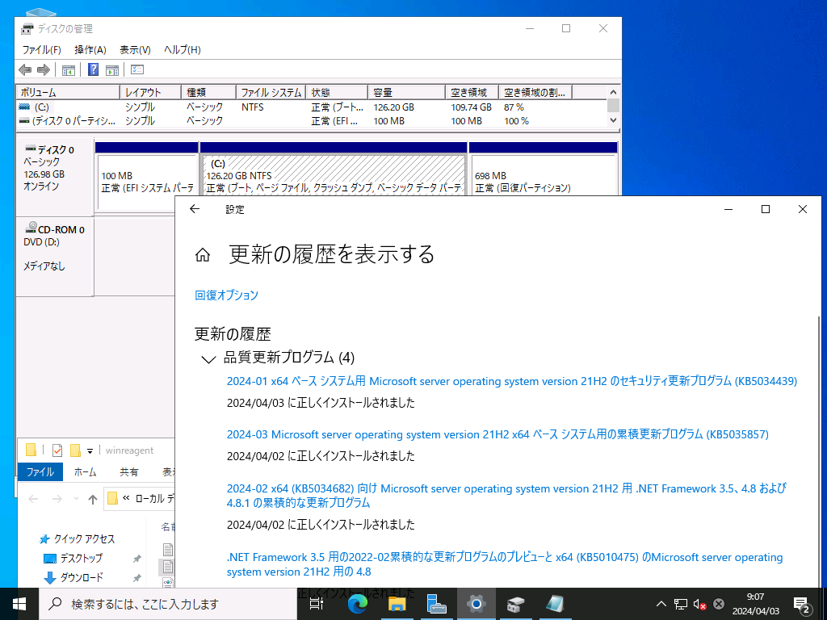Click the Home icon in Settings
The image size is (827, 620).
point(203,255)
